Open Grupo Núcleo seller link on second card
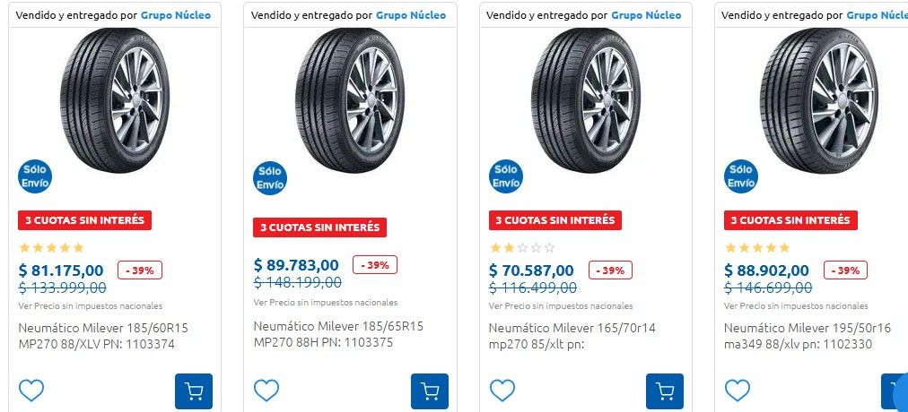908x412 pixels. [411, 15]
